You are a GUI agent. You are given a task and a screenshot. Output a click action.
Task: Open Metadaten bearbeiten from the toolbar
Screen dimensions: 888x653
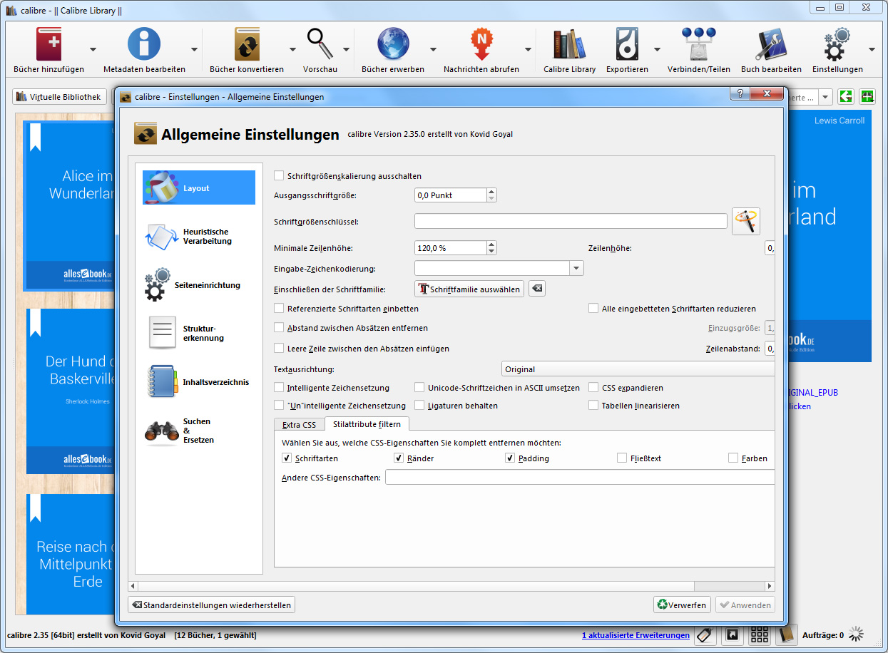click(144, 44)
